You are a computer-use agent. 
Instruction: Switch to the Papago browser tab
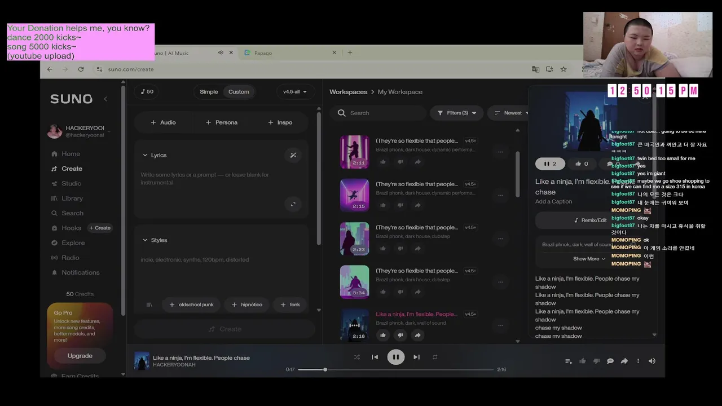290,52
